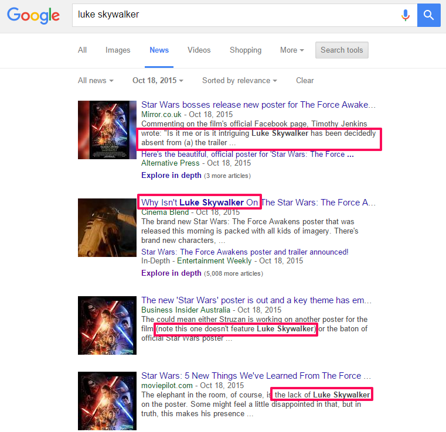Switch to the Shopping tab
This screenshot has width=446, height=432.
246,50
